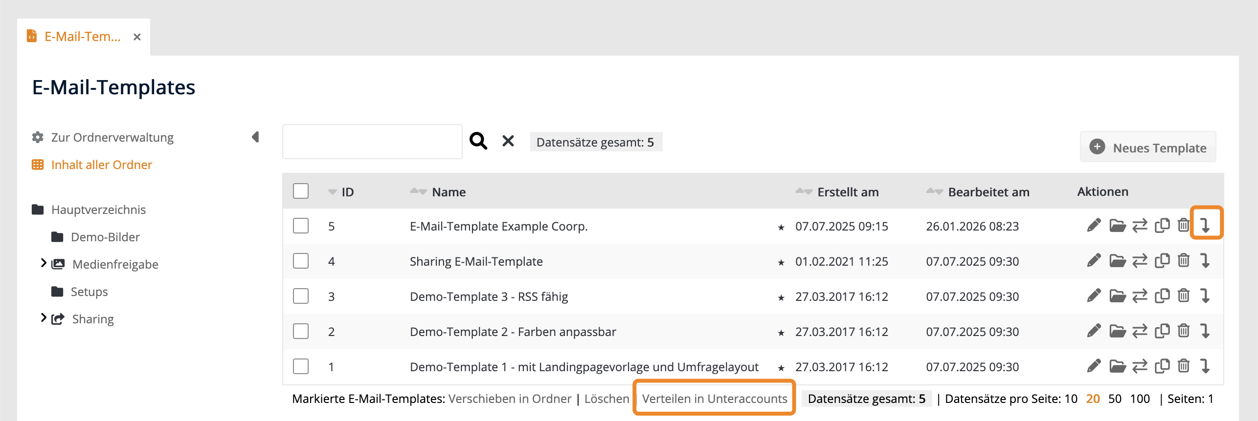Click the down-arrow distribute icon for template 5

(1205, 225)
